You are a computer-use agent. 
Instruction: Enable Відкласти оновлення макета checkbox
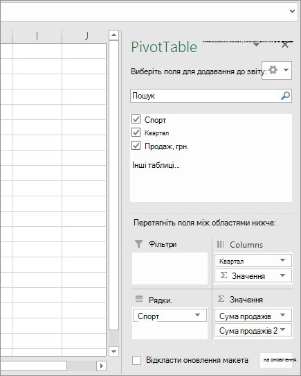[136, 360]
